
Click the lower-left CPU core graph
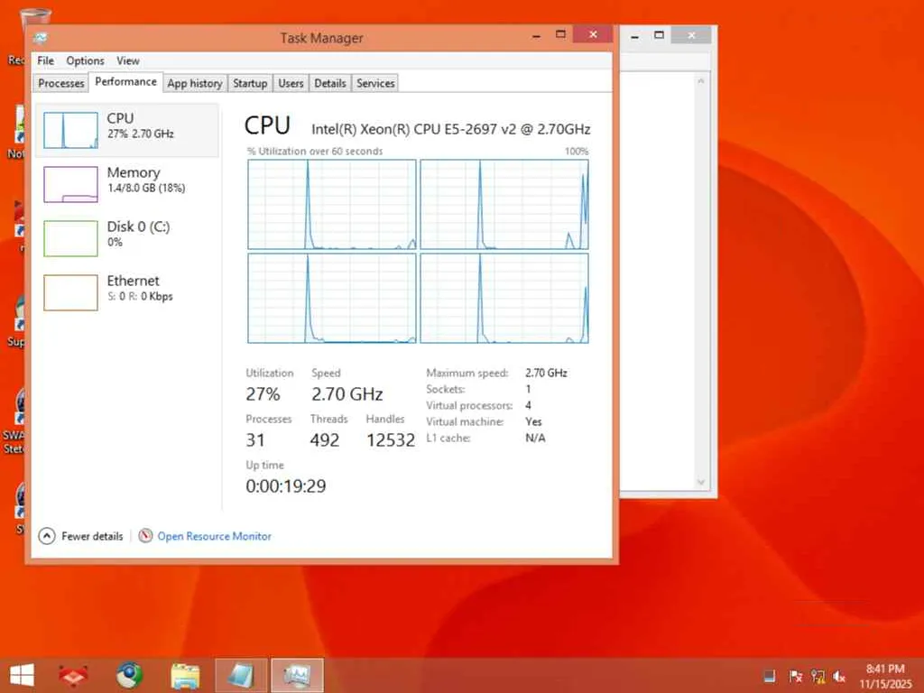pos(332,298)
